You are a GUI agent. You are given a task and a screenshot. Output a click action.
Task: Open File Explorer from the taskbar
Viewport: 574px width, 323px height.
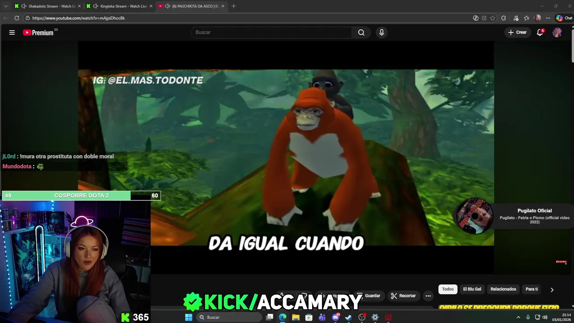click(296, 317)
